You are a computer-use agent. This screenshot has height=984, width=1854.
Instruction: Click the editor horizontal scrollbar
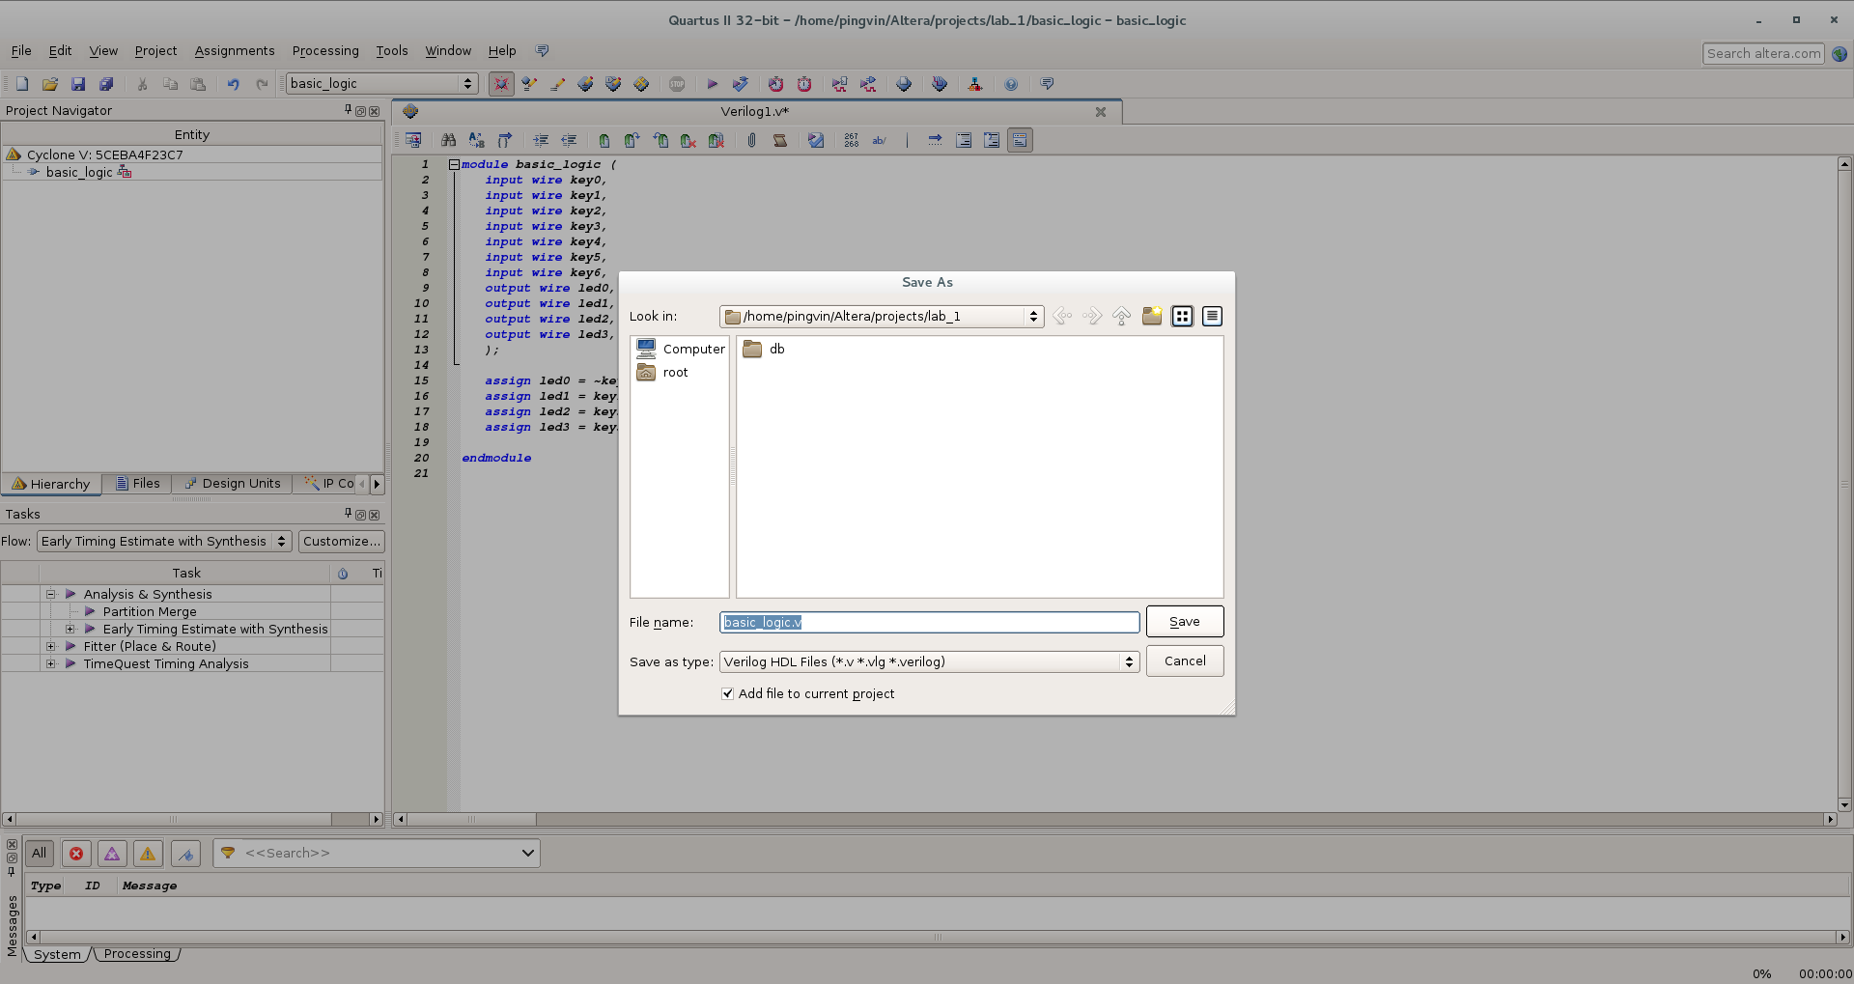point(1115,819)
